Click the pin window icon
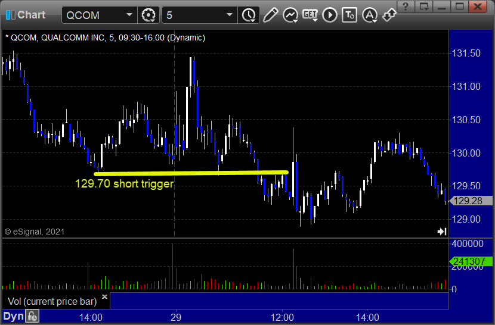 click(x=389, y=15)
